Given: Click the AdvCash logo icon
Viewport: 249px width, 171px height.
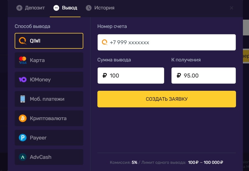Looking at the screenshot, I should pyautogui.click(x=22, y=157).
